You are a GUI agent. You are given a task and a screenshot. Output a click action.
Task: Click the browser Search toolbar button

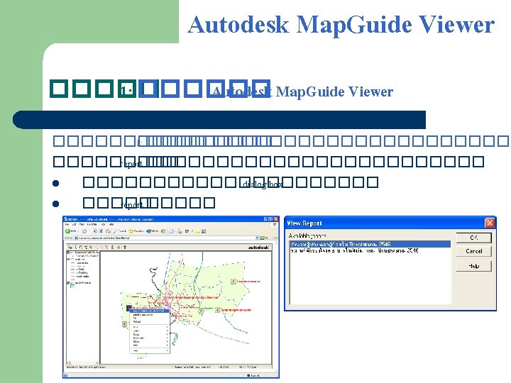120,231
